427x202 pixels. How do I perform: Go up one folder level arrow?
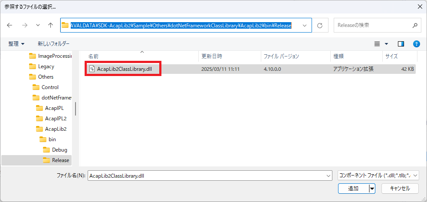(50, 25)
